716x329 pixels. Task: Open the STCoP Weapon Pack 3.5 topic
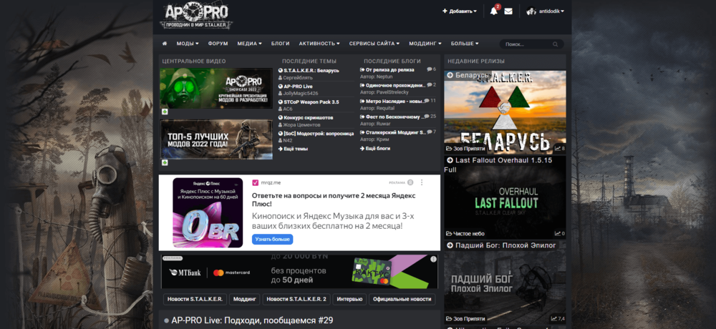click(311, 102)
